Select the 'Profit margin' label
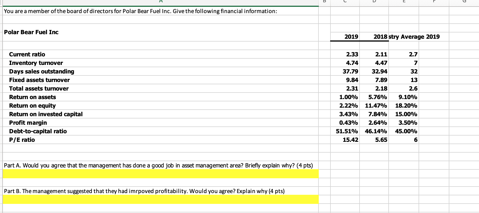479x213 pixels. (x=28, y=123)
